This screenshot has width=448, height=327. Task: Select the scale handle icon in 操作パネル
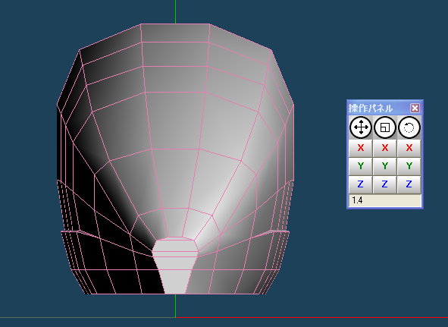pyautogui.click(x=385, y=127)
